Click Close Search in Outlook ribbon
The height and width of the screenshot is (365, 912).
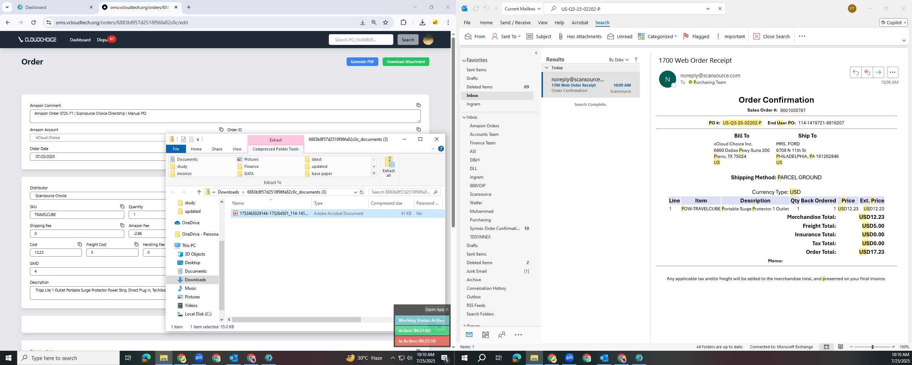(772, 36)
